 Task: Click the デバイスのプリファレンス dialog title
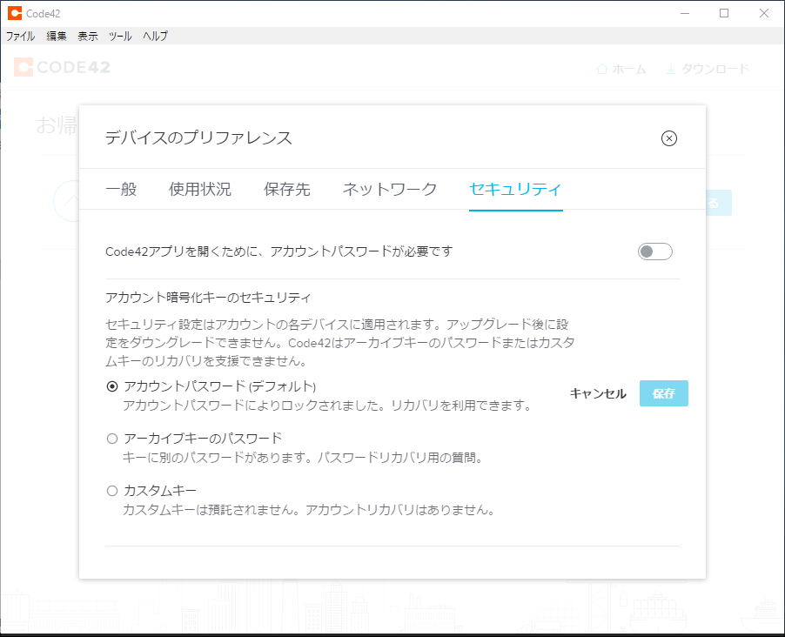[x=198, y=137]
